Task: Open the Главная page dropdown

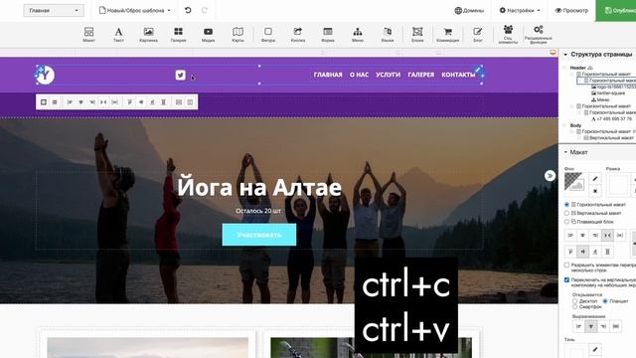Action: tap(54, 11)
